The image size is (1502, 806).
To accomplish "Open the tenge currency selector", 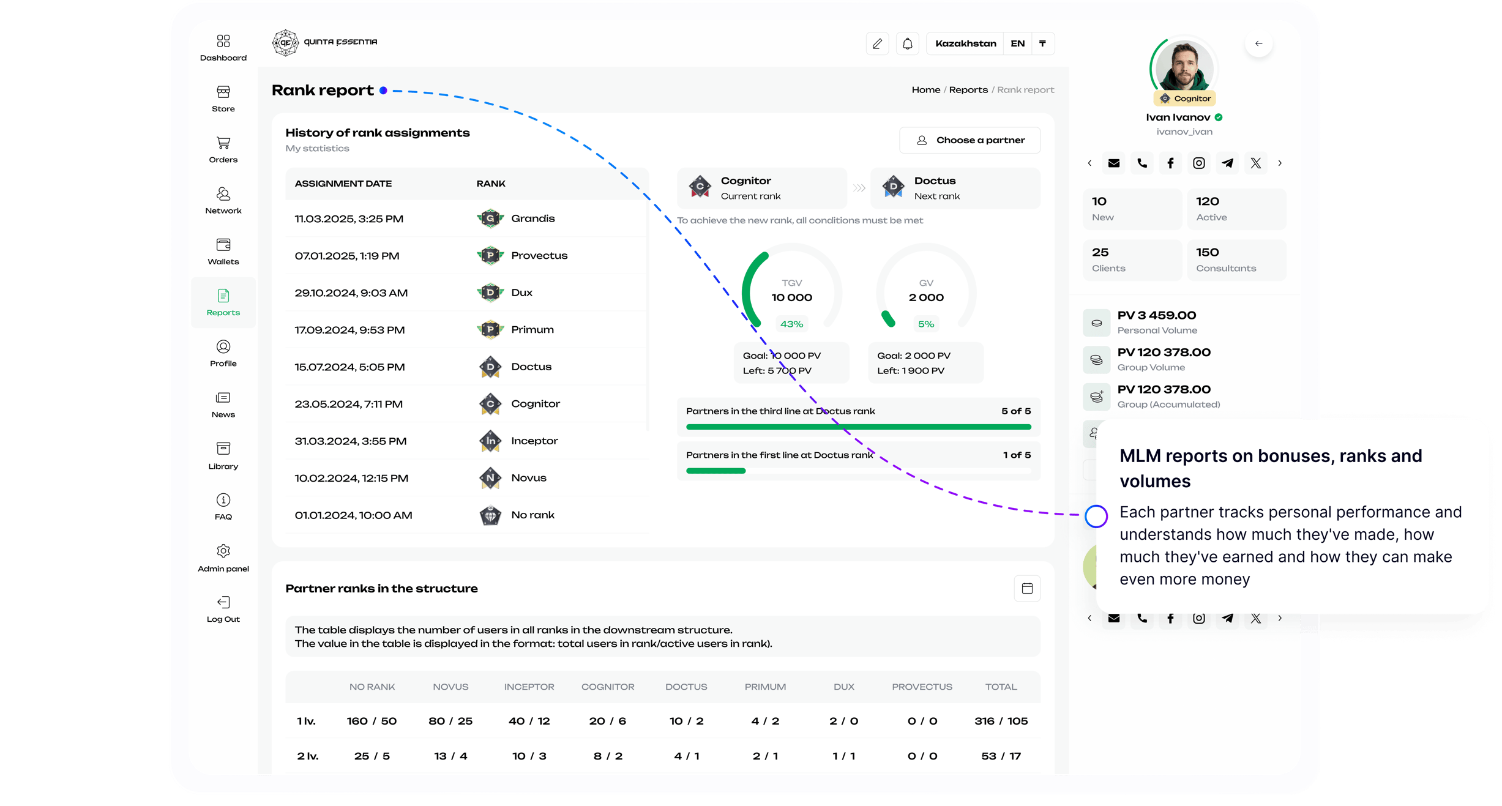I will point(1042,43).
